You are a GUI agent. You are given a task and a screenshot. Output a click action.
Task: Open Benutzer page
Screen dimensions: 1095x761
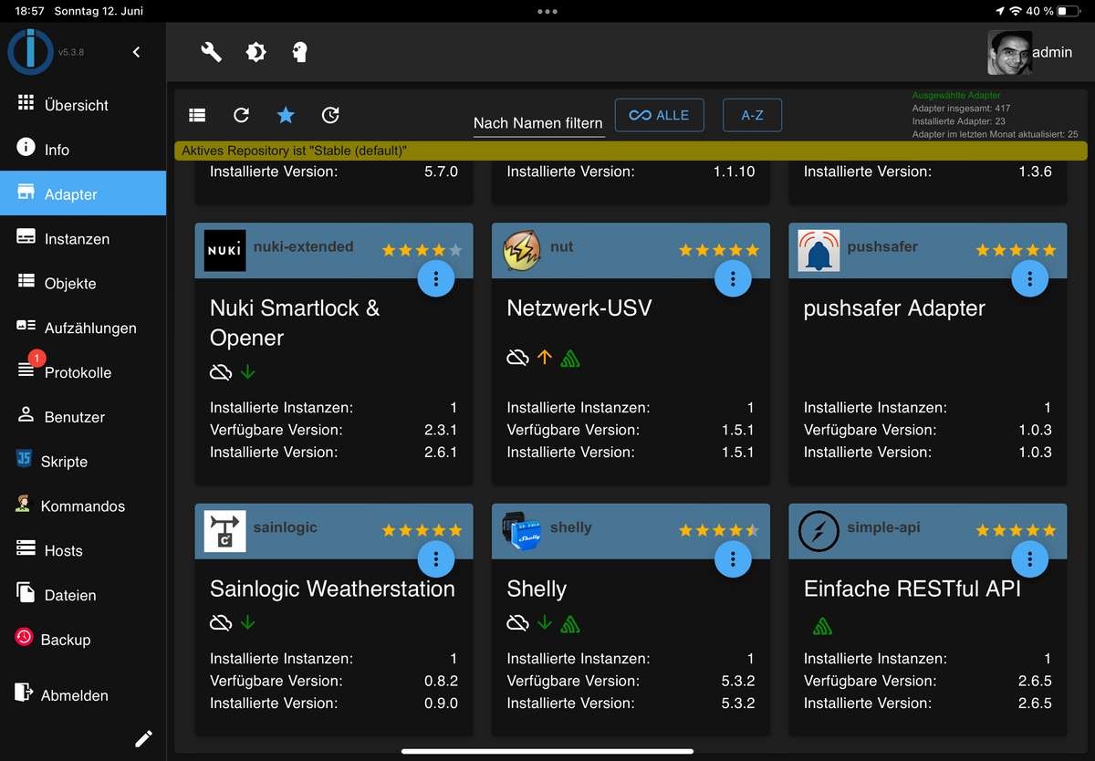tap(83, 417)
